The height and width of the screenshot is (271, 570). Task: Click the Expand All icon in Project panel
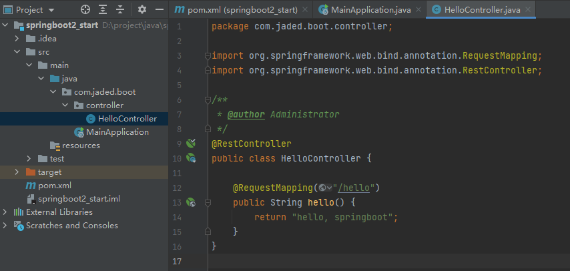click(x=103, y=10)
